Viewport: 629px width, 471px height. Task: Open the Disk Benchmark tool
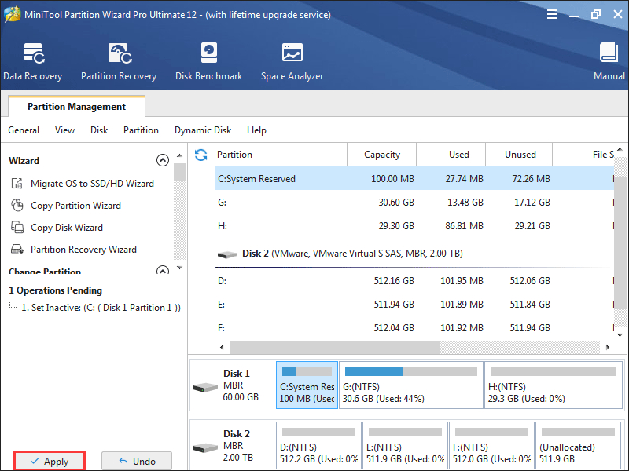click(x=208, y=61)
